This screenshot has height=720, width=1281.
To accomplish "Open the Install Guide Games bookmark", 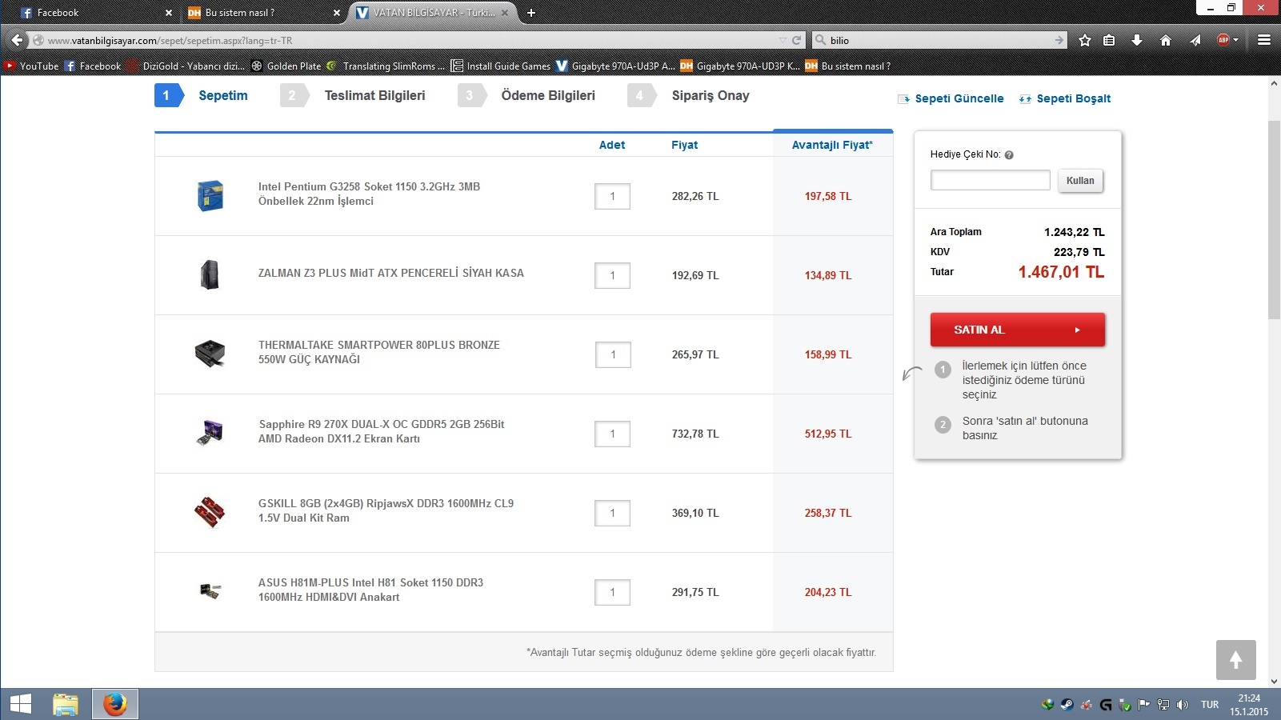I will point(501,66).
